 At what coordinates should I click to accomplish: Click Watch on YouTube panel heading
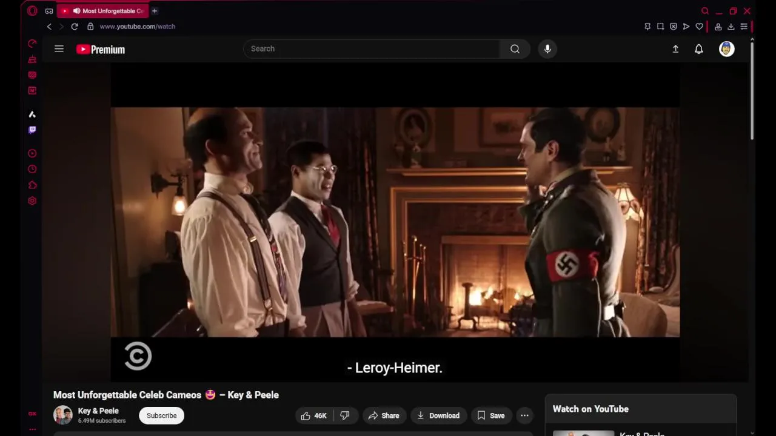(590, 409)
